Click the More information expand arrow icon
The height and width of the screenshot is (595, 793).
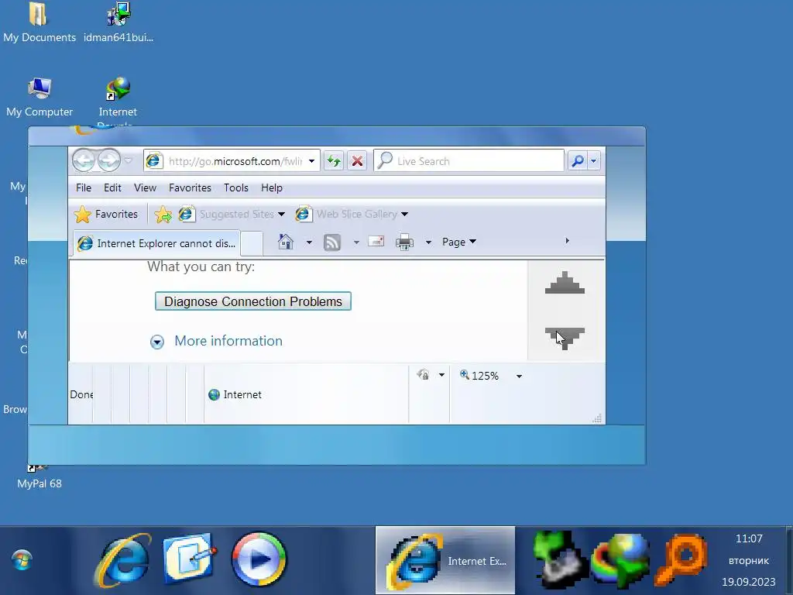157,342
